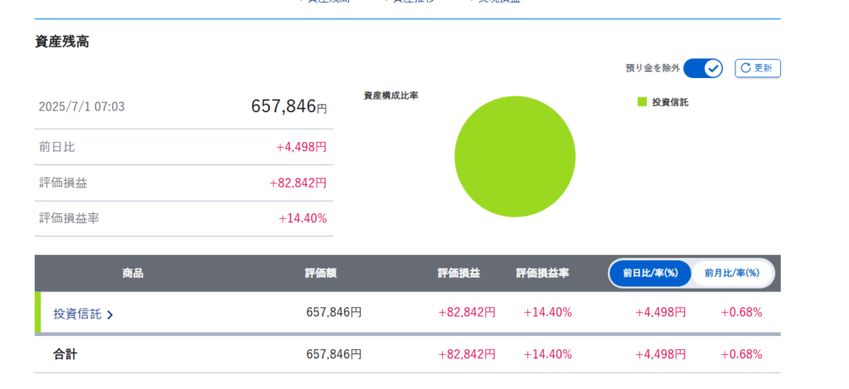Click the 商品 column header

(x=133, y=273)
